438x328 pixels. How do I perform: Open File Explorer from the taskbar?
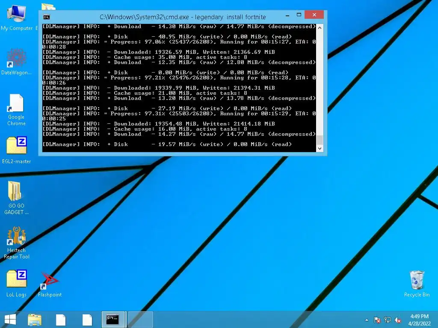35,319
